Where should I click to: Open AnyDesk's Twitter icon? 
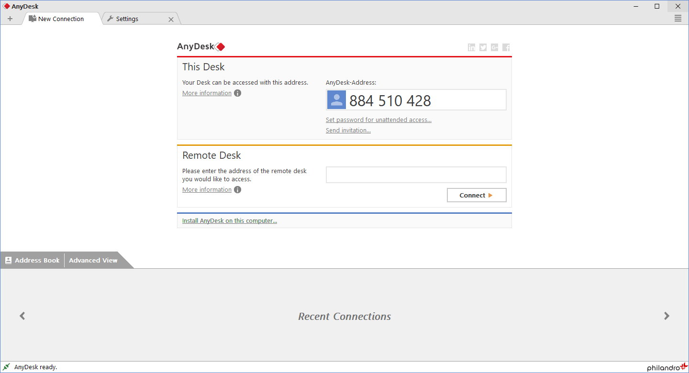click(x=483, y=47)
